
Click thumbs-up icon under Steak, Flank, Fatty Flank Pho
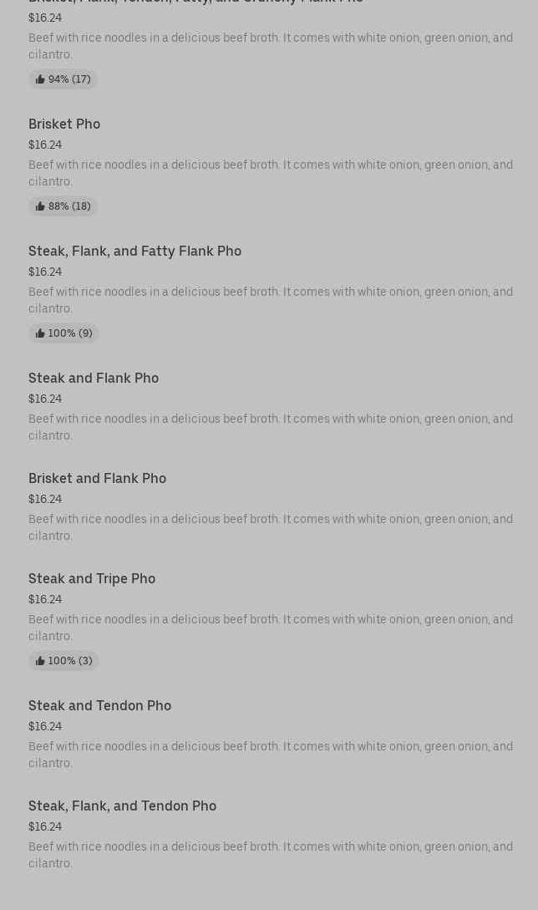click(x=40, y=333)
